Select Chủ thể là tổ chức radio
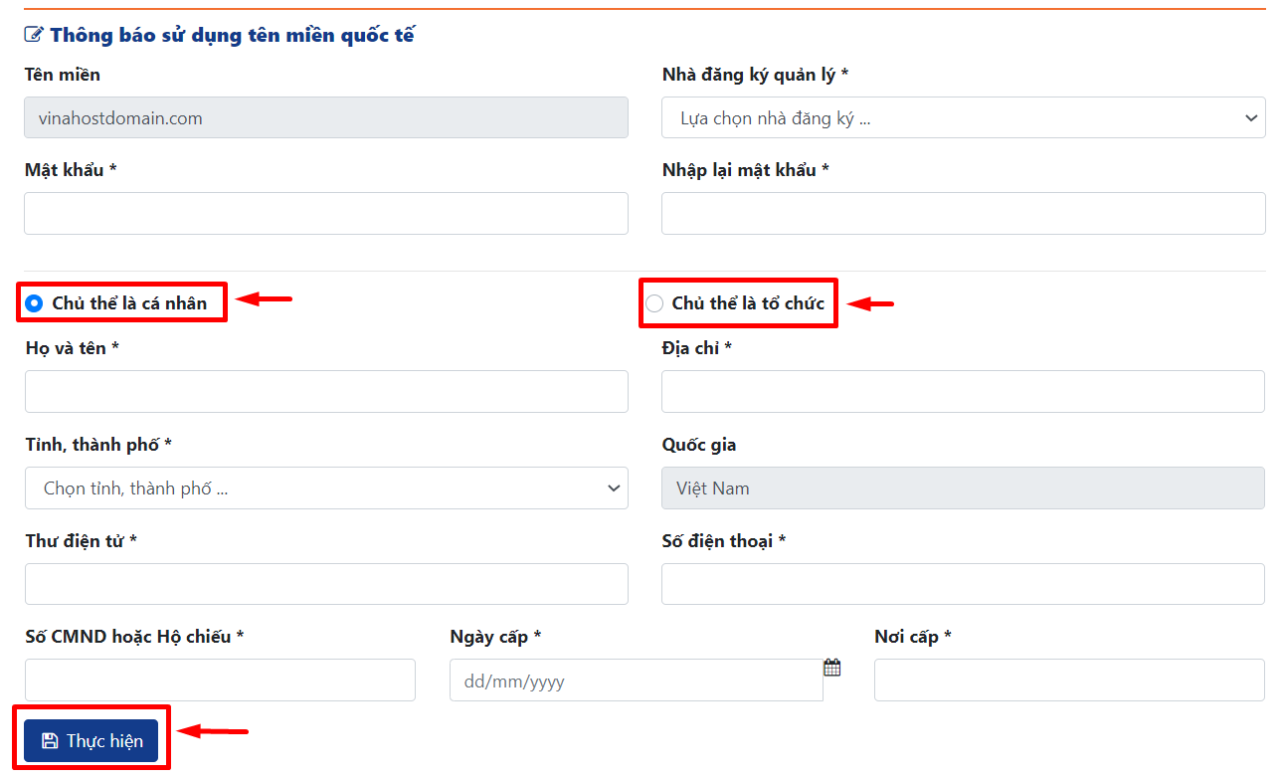 click(654, 303)
